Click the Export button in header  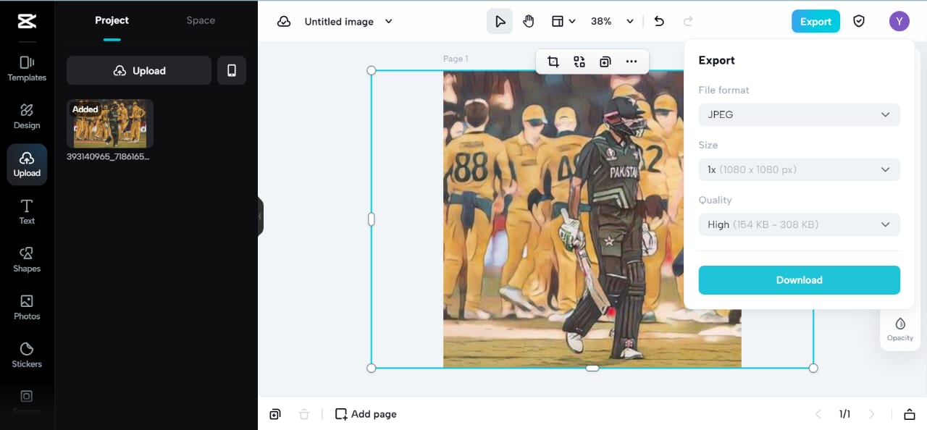815,22
